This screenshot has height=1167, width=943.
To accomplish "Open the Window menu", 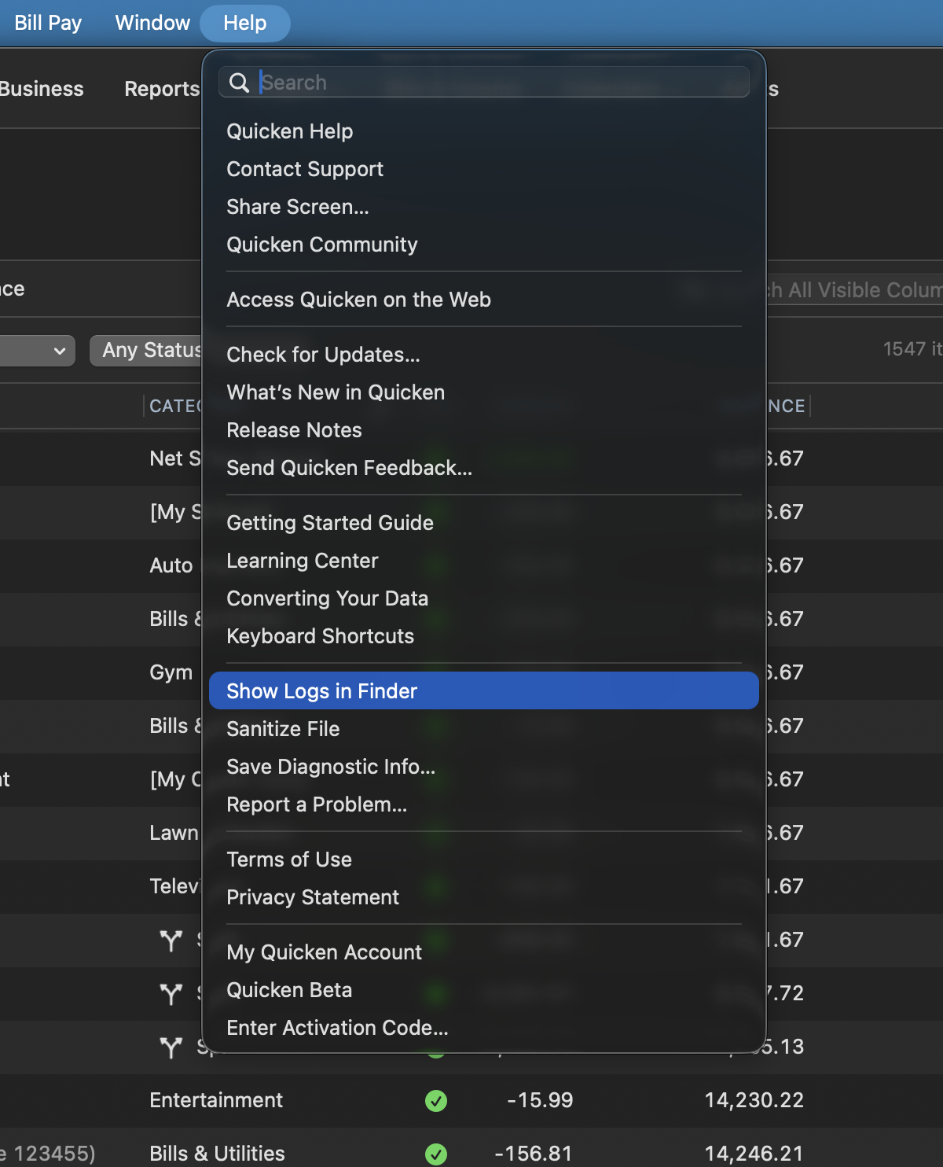I will tap(152, 23).
